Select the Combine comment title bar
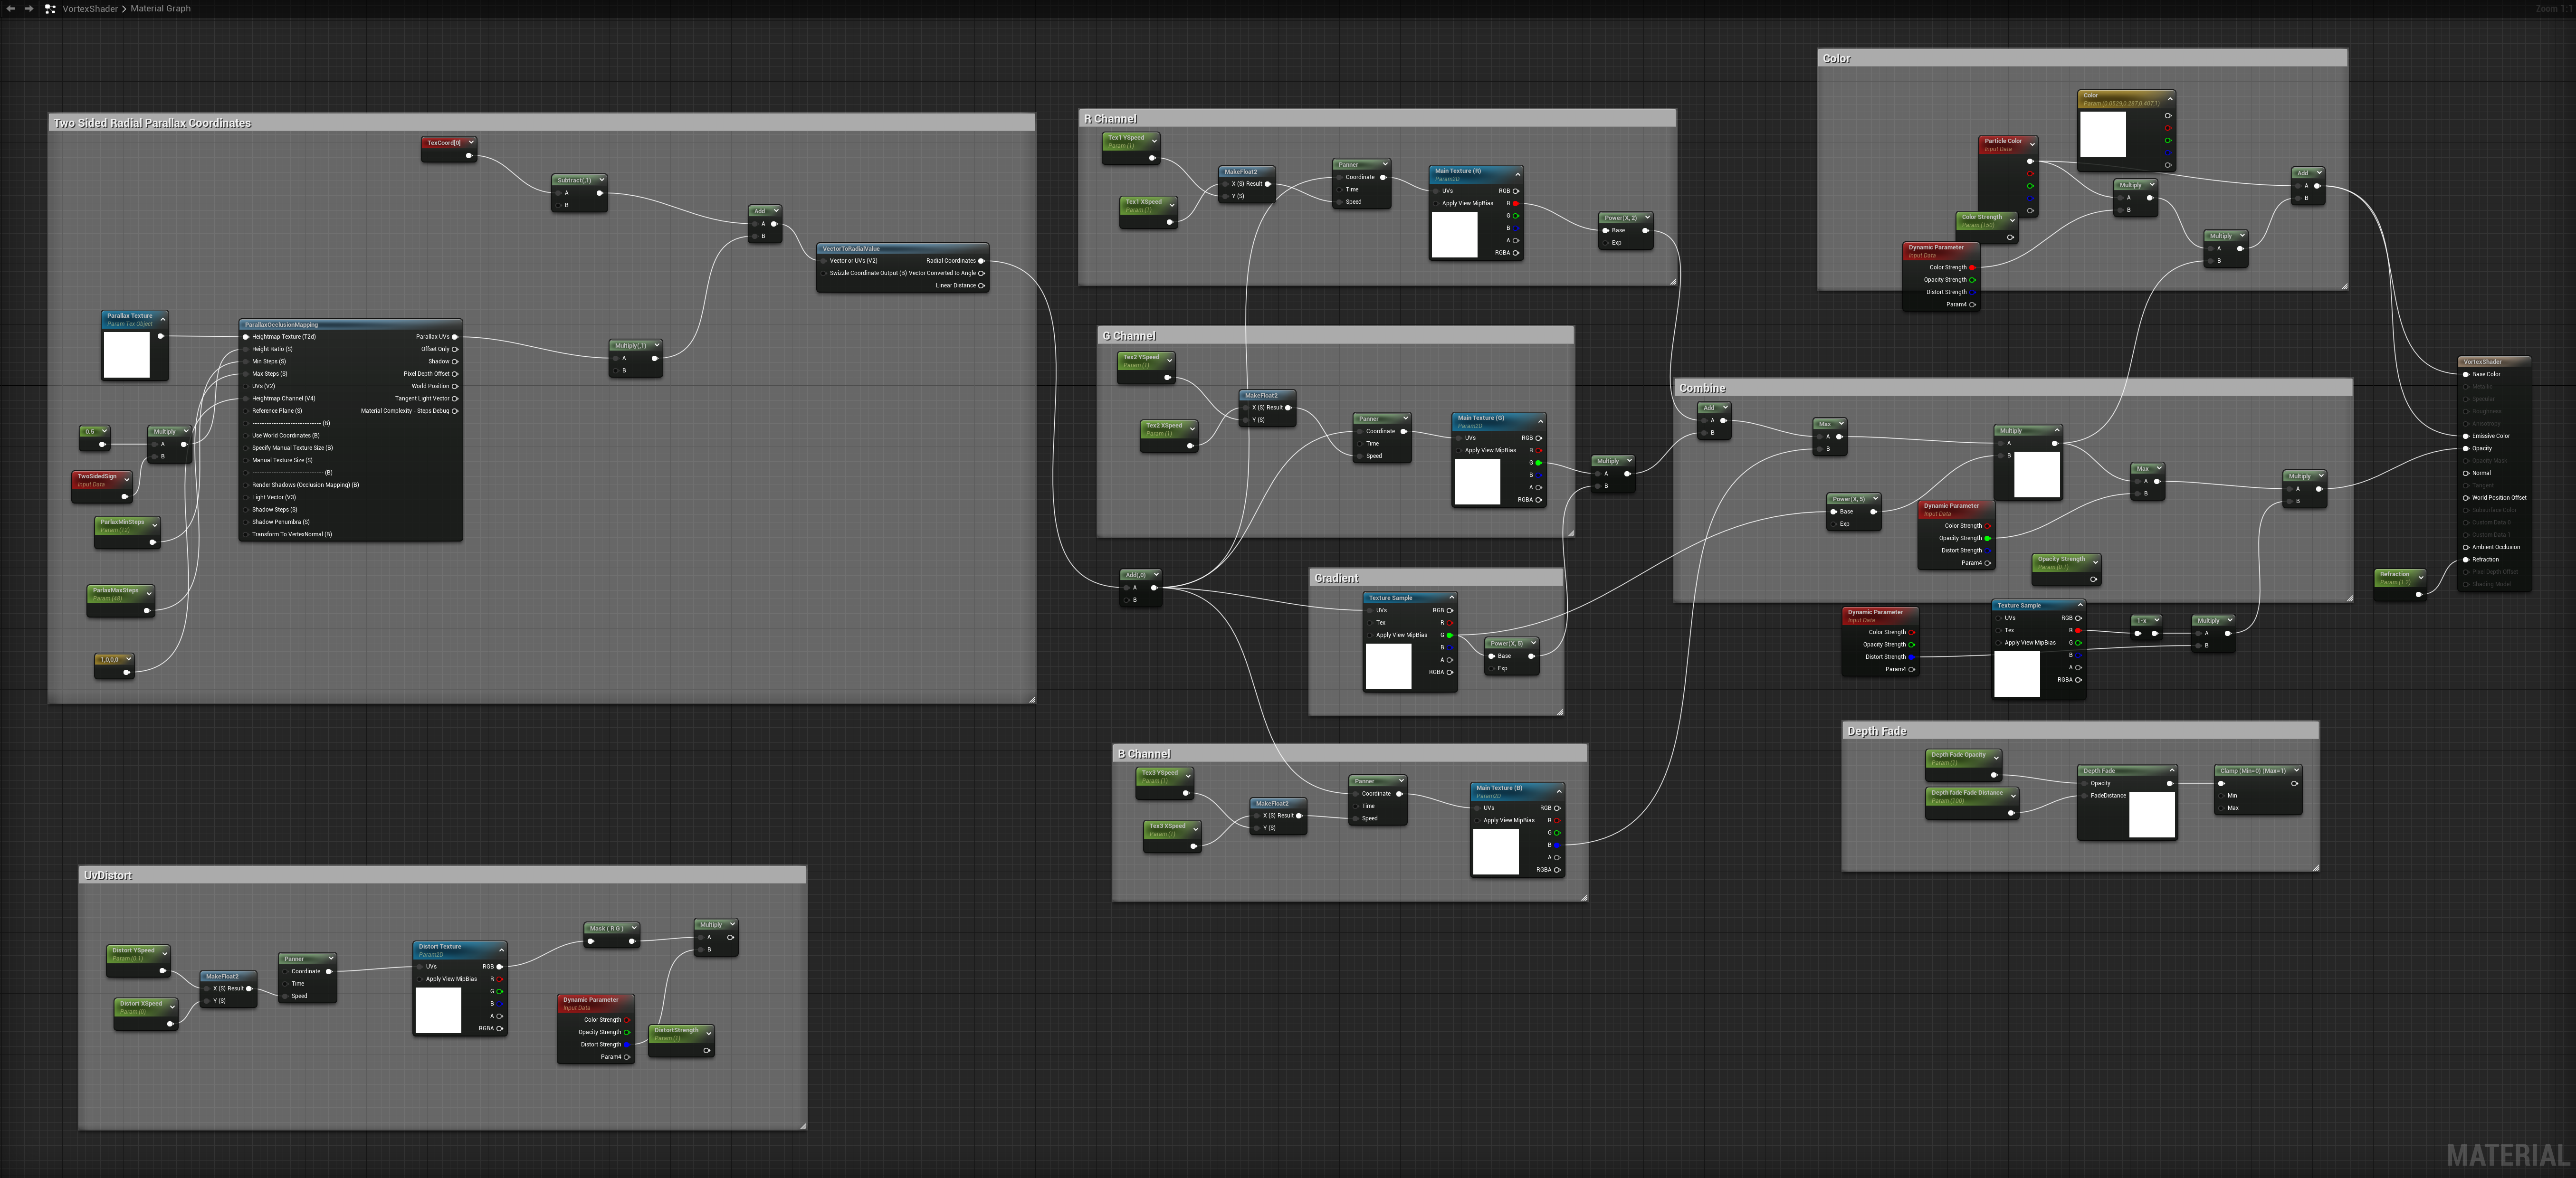This screenshot has width=2576, height=1178. (x=2012, y=388)
